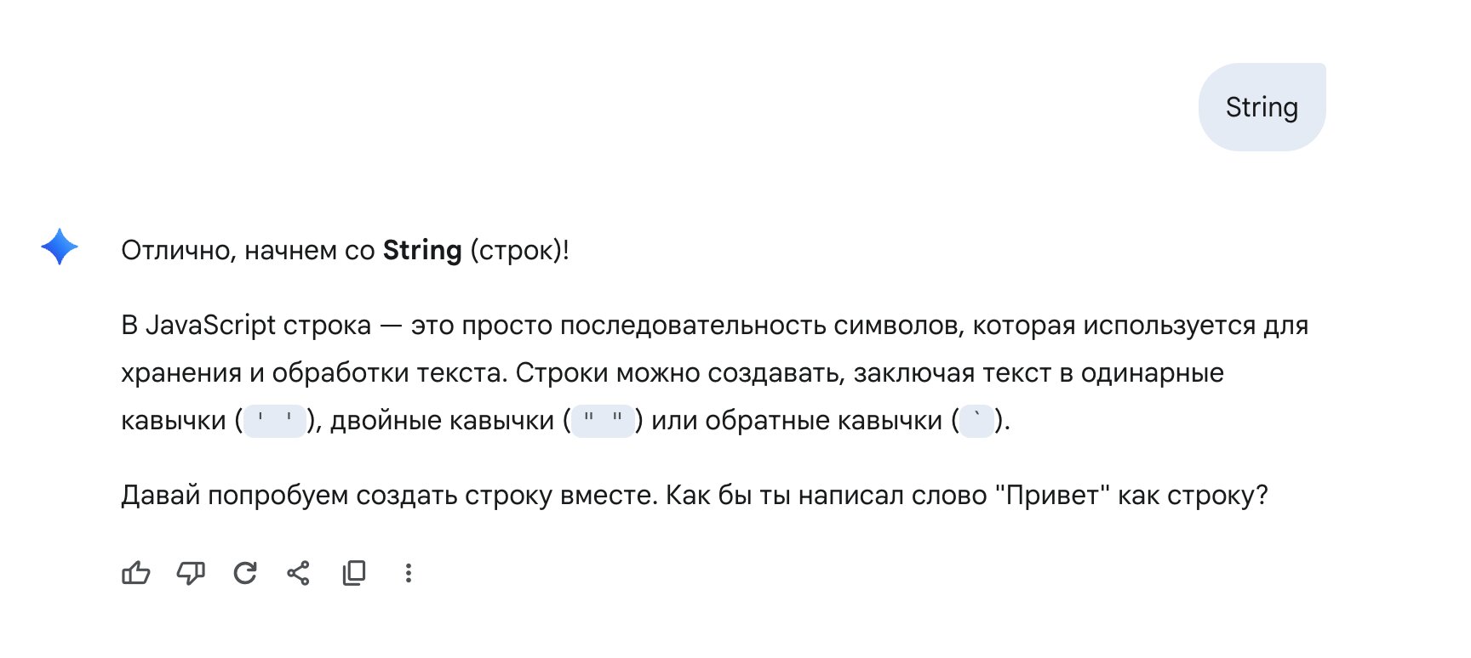Select the user message bubble saying String
1471x658 pixels.
[1262, 107]
